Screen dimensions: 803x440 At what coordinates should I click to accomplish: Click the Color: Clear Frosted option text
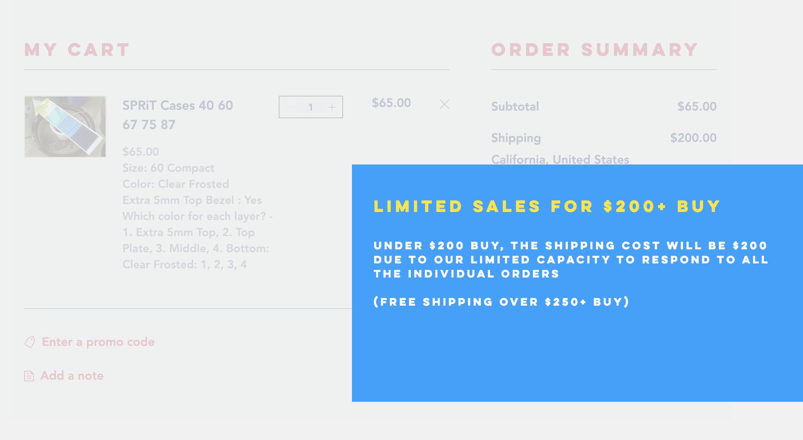(176, 184)
